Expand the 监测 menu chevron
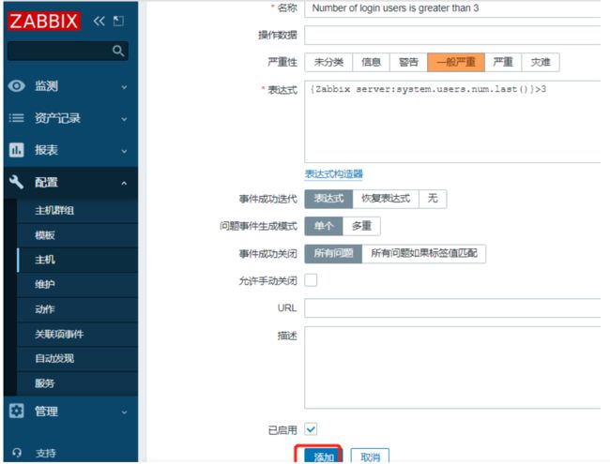 pyautogui.click(x=124, y=87)
